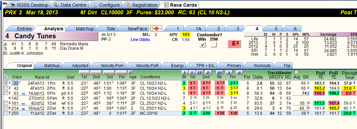Open the diamond icon dropdown
Viewport: 357px width, 129px height.
(156, 29)
